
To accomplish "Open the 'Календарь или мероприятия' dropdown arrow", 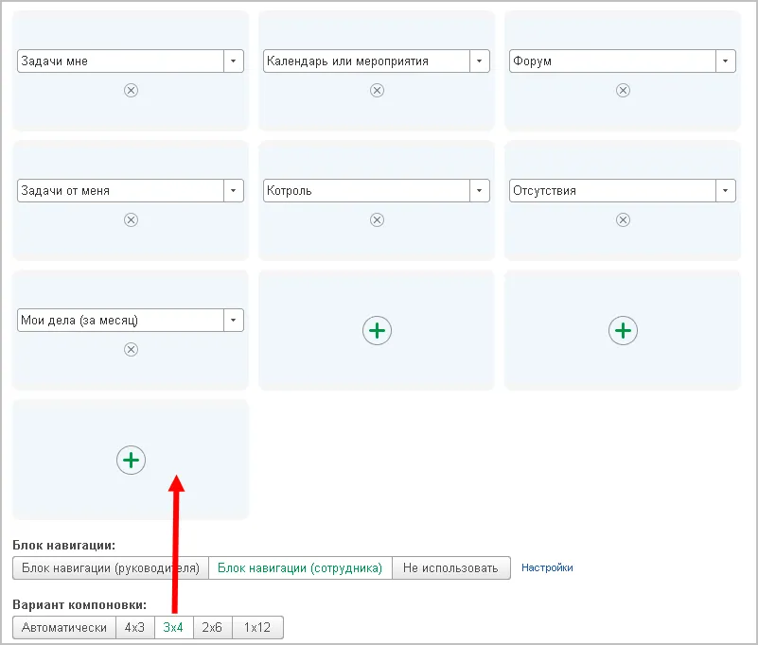I will coord(480,61).
